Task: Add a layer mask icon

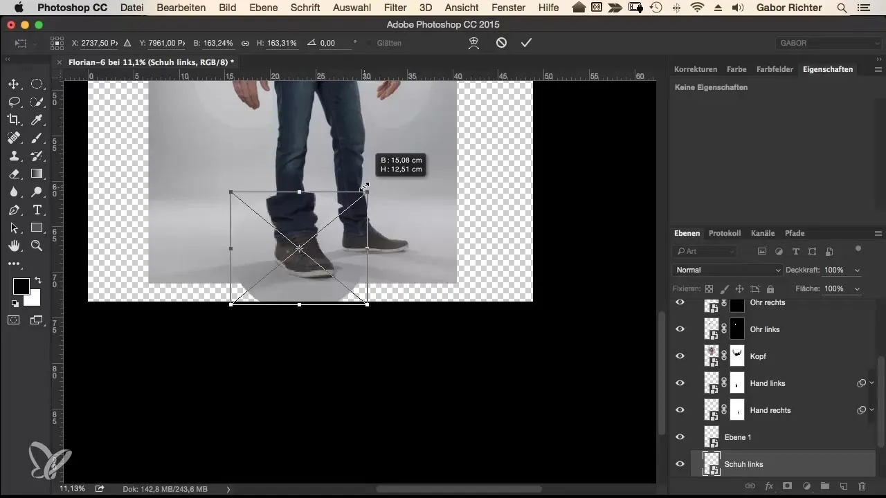Action: point(787,487)
